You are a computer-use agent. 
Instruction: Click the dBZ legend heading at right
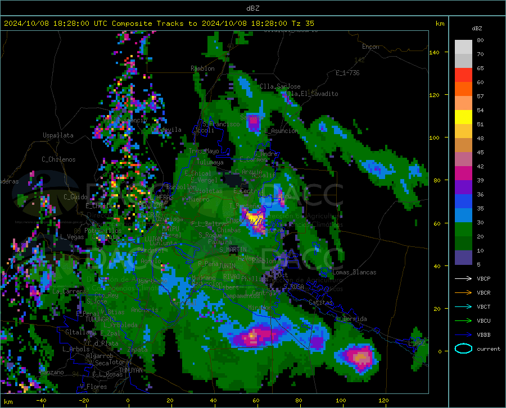coord(477,28)
